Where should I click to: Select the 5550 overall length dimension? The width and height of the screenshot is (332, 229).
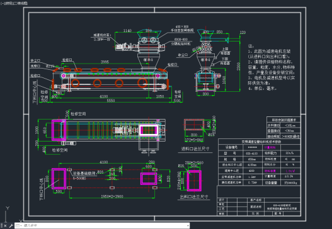coord(111,101)
